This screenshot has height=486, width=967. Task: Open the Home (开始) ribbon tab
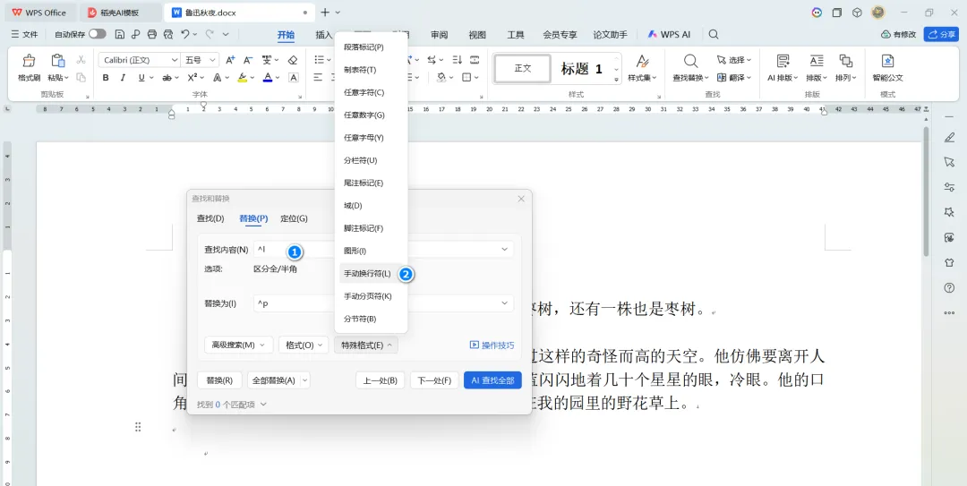[286, 35]
